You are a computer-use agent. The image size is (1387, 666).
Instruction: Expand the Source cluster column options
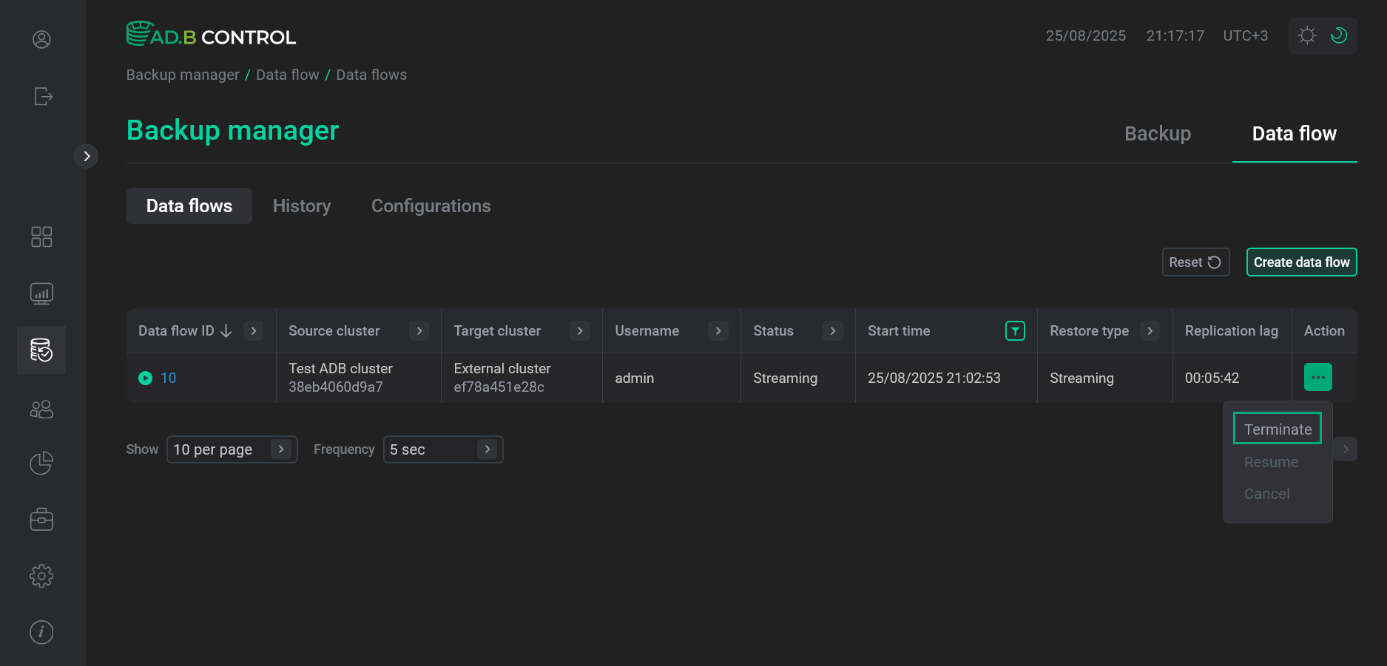point(419,331)
